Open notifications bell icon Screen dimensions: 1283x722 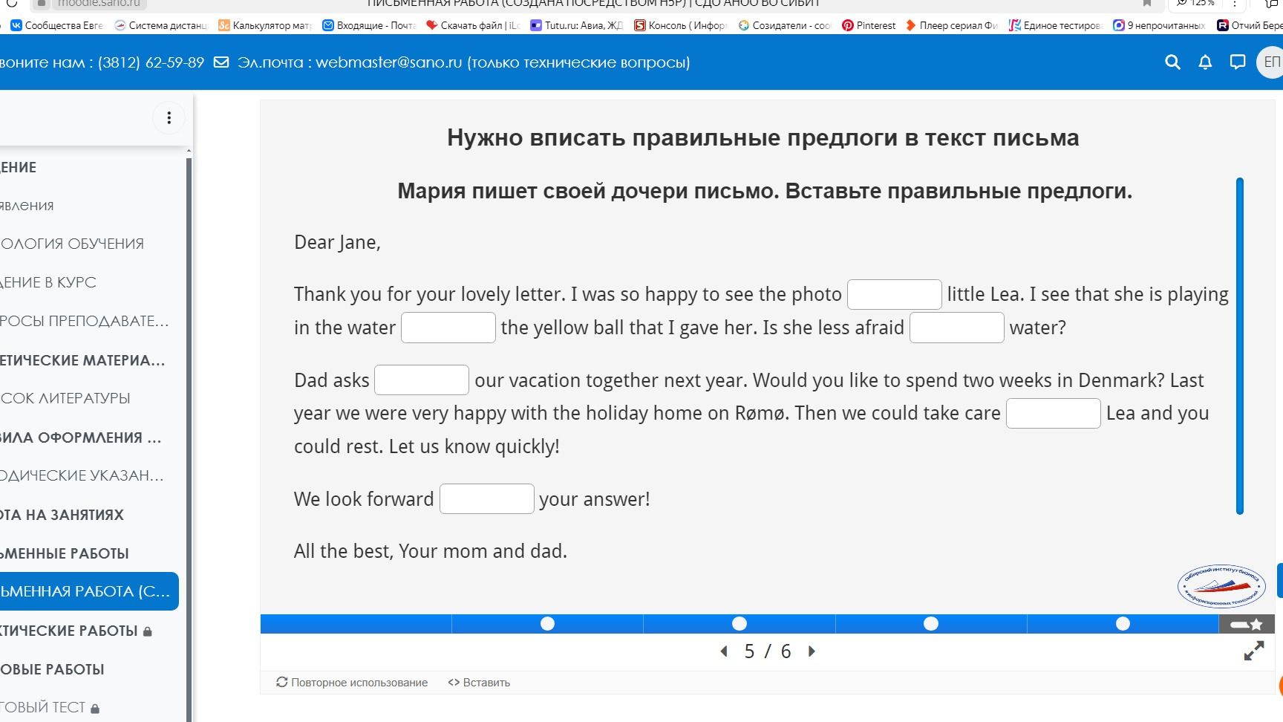pyautogui.click(x=1205, y=62)
